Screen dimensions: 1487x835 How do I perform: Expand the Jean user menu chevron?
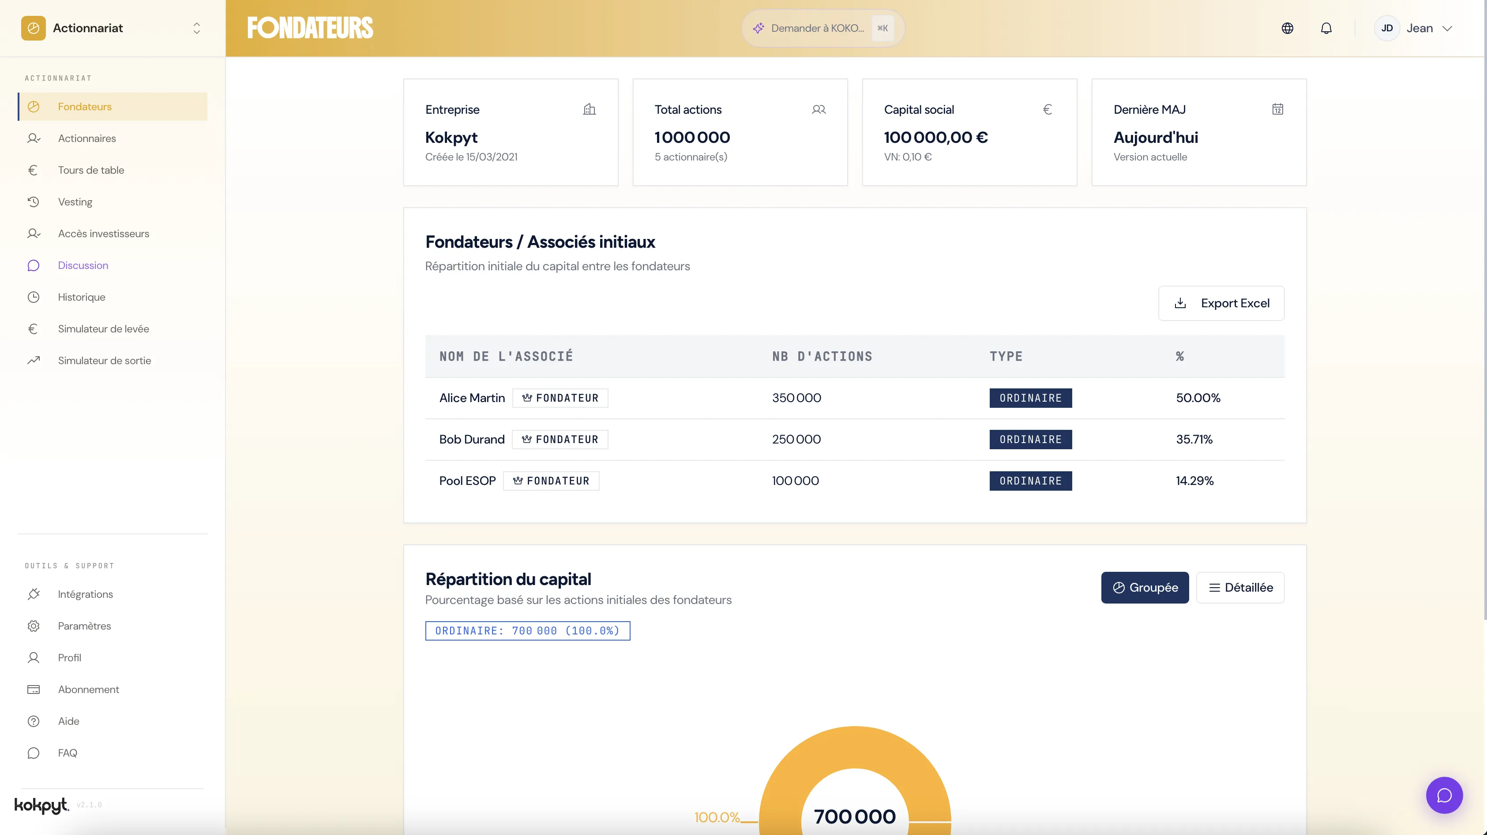coord(1447,28)
